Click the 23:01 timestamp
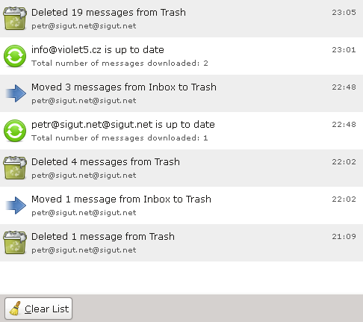This screenshot has height=322, width=363. (x=344, y=50)
